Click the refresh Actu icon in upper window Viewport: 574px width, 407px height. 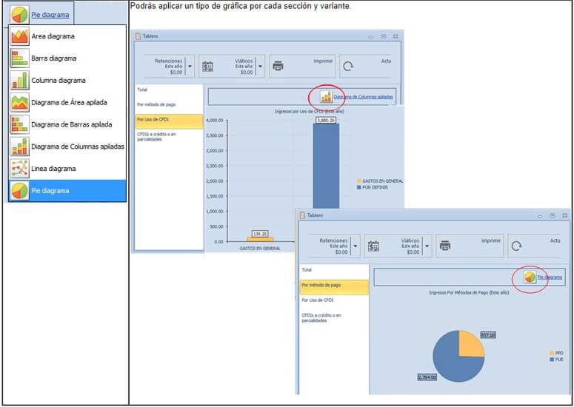tap(348, 66)
